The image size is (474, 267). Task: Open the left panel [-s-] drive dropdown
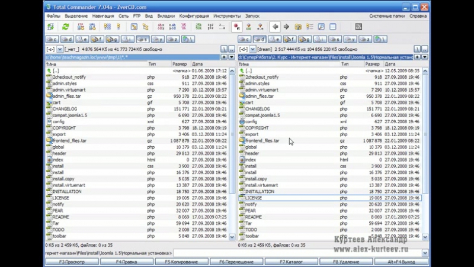click(60, 49)
